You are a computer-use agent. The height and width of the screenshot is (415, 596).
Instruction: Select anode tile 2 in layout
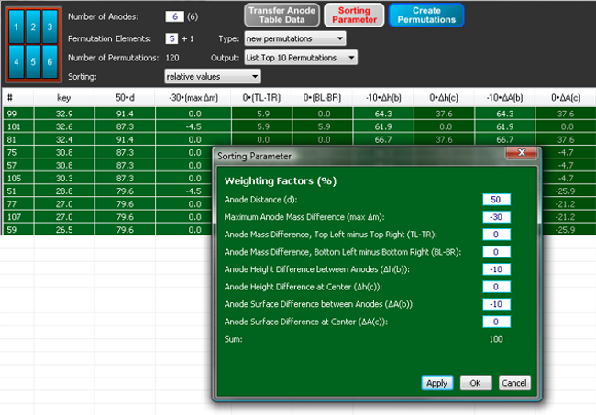click(33, 27)
